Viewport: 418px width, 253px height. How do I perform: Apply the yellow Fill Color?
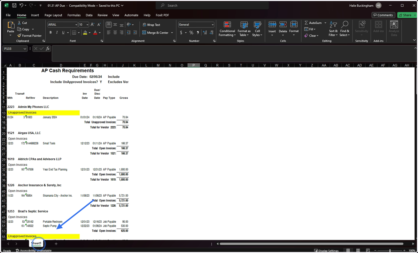85,33
